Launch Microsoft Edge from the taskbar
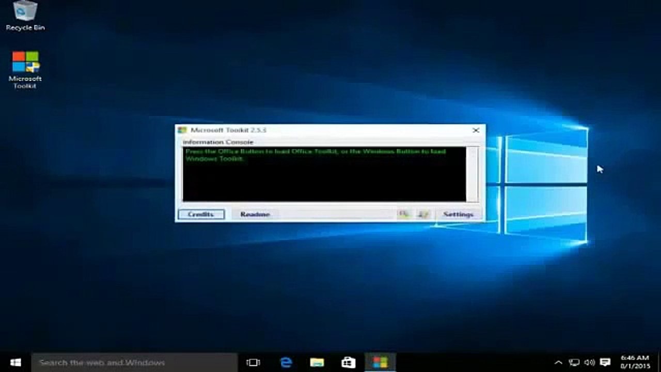 286,362
